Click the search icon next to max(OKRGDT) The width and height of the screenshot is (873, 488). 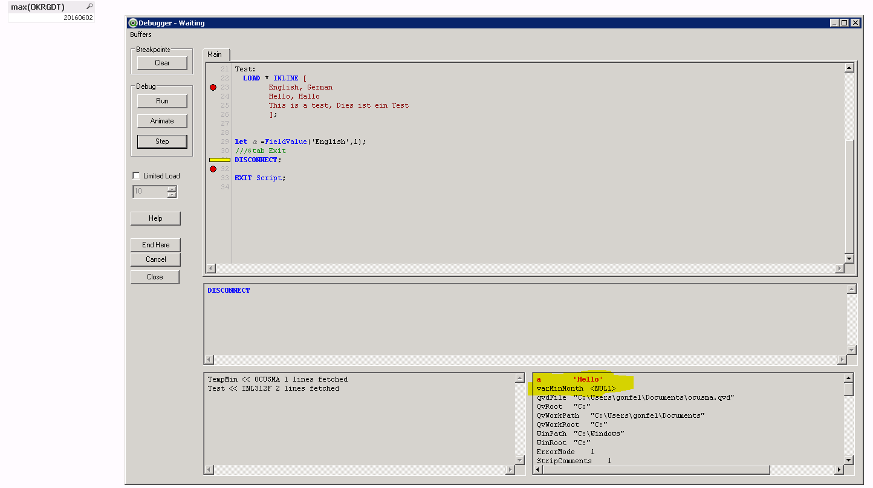click(x=89, y=7)
